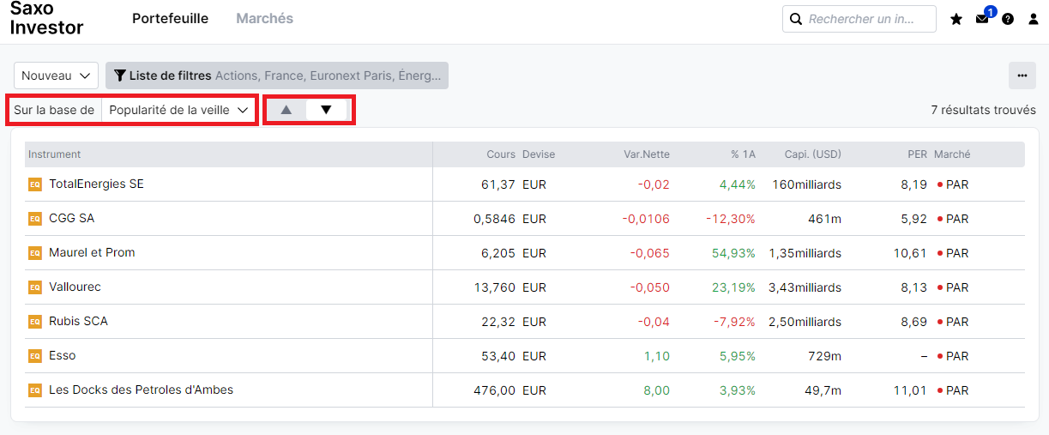Click the help question mark icon
Viewport: 1049px width, 435px height.
[x=1008, y=19]
